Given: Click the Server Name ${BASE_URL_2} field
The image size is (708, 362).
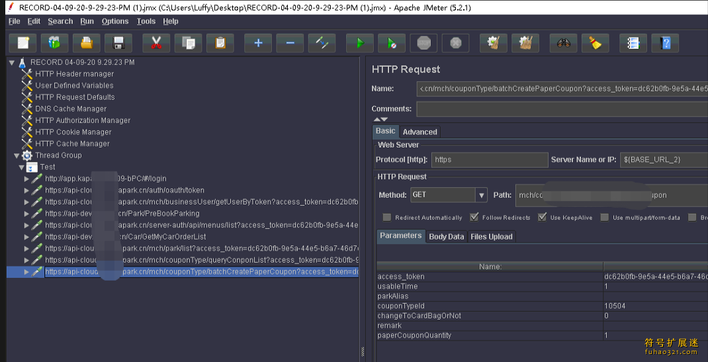Looking at the screenshot, I should 664,159.
